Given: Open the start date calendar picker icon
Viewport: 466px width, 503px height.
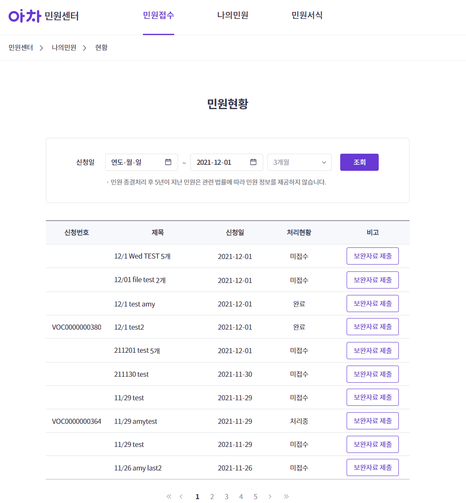Looking at the screenshot, I should (168, 162).
